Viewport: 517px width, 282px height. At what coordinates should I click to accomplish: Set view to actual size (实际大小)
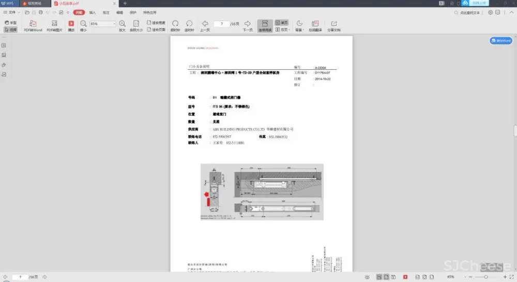click(x=136, y=26)
